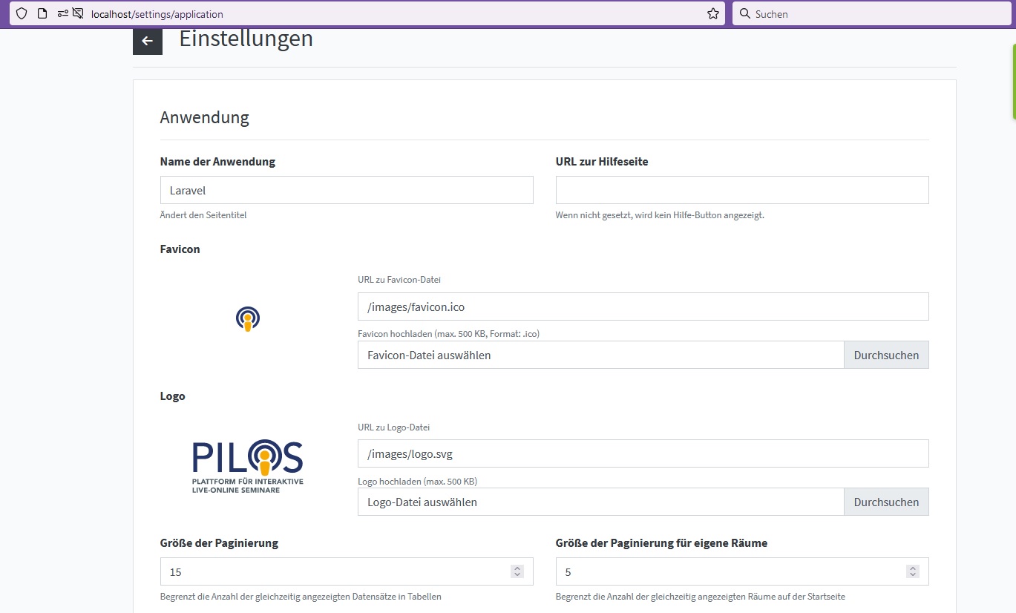Screen dimensions: 1016x613
Task: Adjust the eigene Räume stepper showing 5
Action: pos(913,571)
